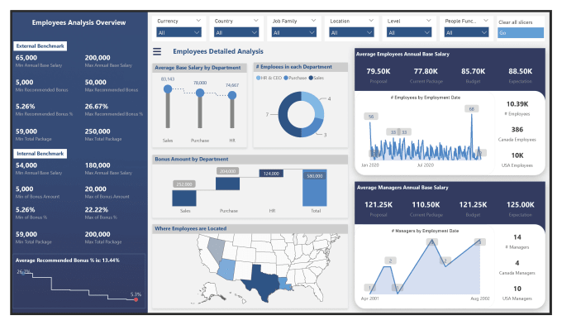The width and height of the screenshot is (562, 325).
Task: Click the Purchase lollipop marker in salary chart
Action: click(x=200, y=93)
